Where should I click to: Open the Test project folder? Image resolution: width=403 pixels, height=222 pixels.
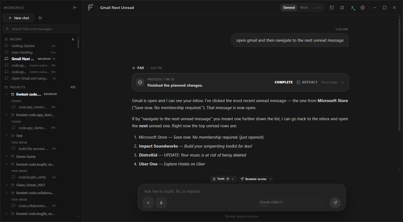tap(19, 136)
